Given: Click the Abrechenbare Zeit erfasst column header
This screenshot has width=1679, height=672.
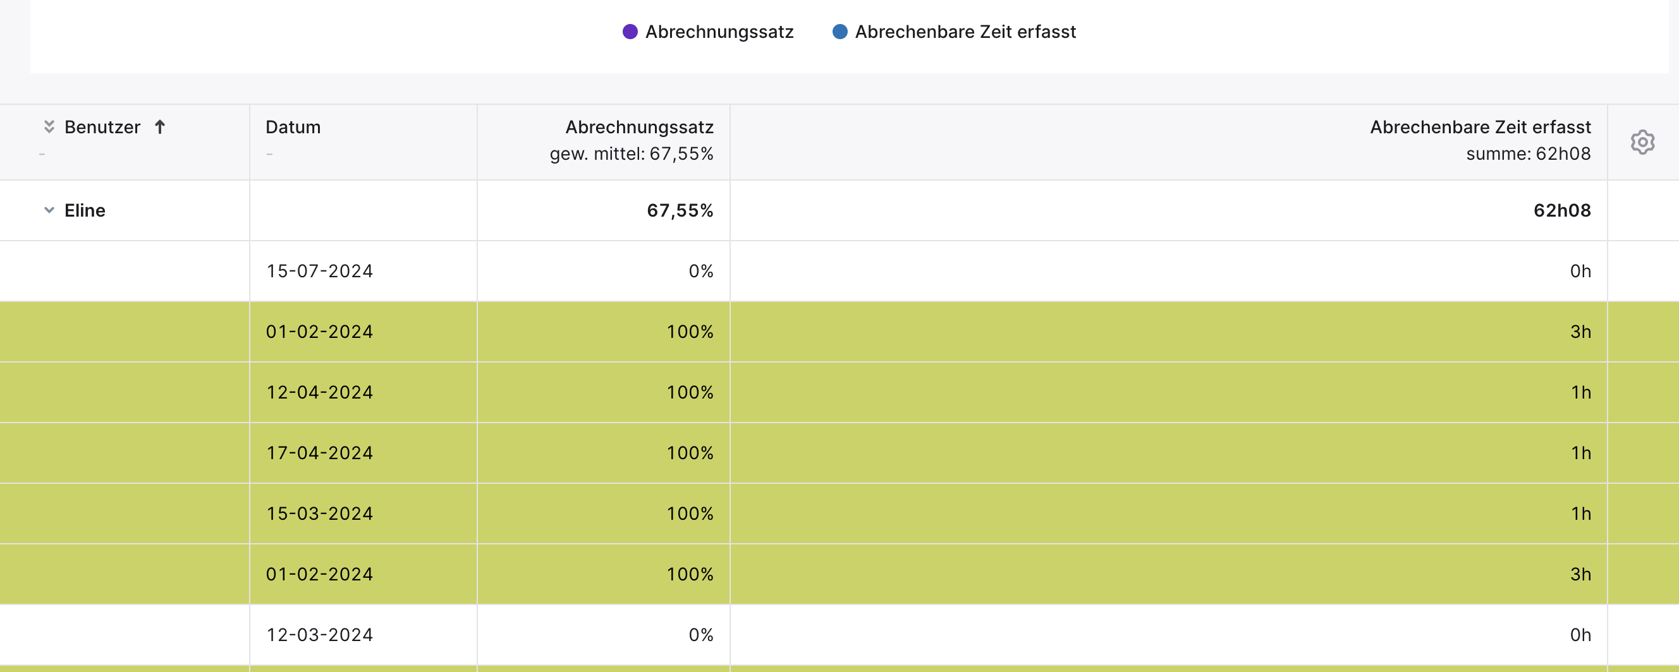Looking at the screenshot, I should [1481, 127].
